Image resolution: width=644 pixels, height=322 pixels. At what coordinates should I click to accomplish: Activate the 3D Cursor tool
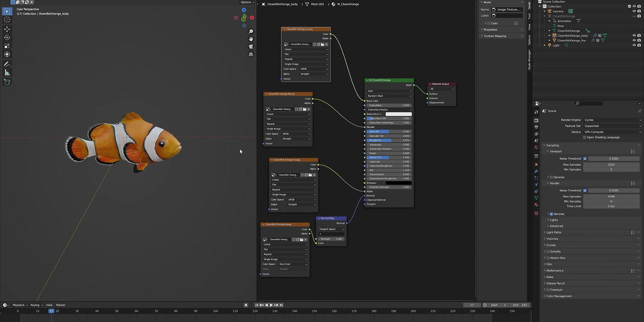(7, 19)
